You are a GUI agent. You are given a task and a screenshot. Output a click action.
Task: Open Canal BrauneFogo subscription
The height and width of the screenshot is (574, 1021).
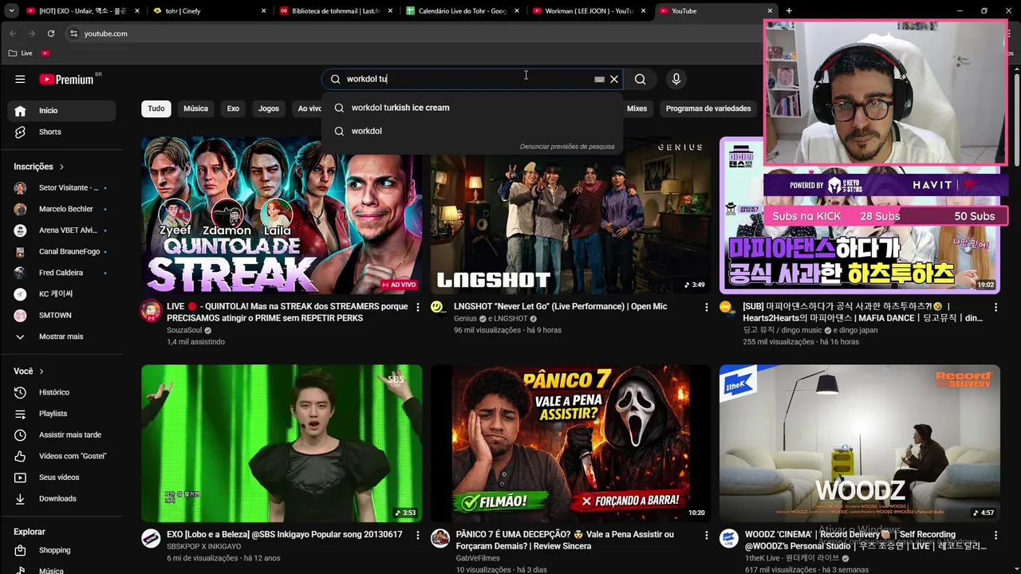(61, 251)
